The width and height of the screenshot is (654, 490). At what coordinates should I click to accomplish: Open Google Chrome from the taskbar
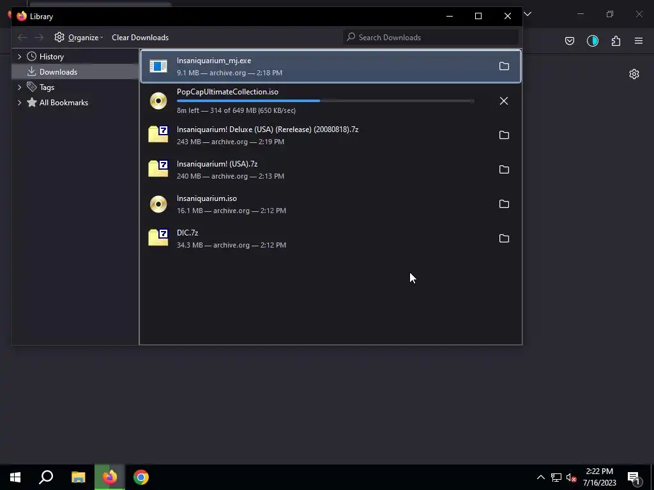point(141,477)
